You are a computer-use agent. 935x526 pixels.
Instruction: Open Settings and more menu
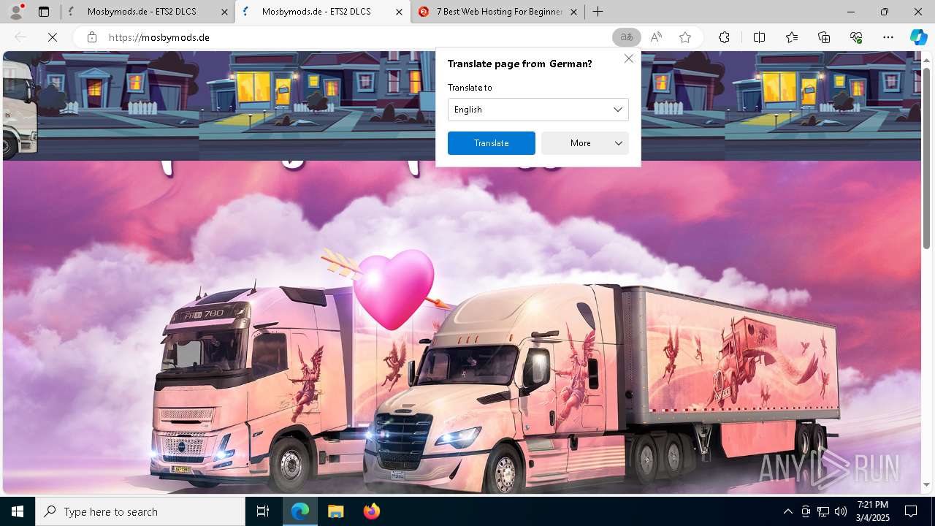pos(888,37)
